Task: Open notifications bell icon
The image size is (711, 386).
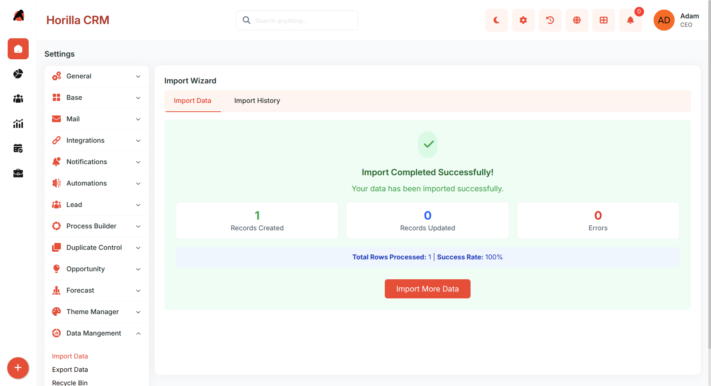Action: tap(631, 20)
